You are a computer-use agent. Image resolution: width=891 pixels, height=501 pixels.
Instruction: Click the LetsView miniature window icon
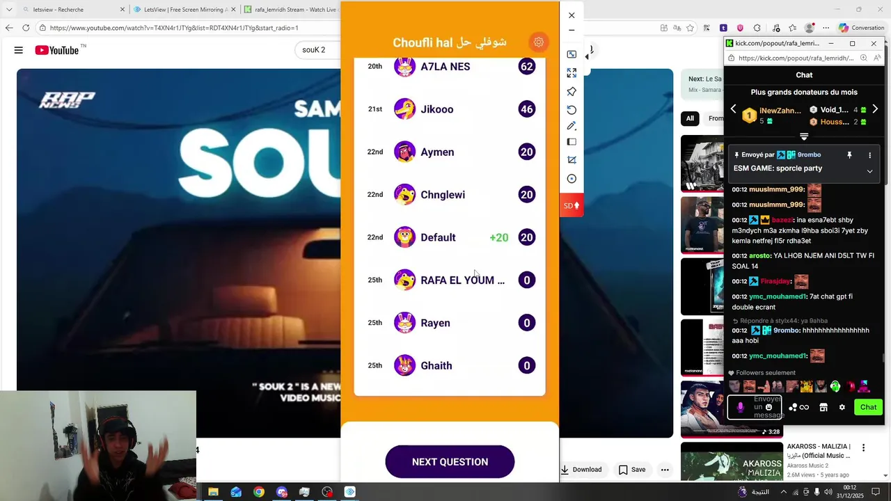tap(571, 54)
